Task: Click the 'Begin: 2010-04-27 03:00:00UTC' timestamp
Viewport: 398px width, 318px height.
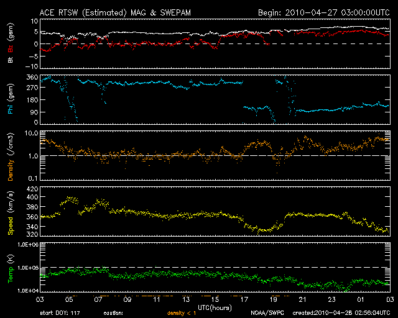Action: point(324,12)
